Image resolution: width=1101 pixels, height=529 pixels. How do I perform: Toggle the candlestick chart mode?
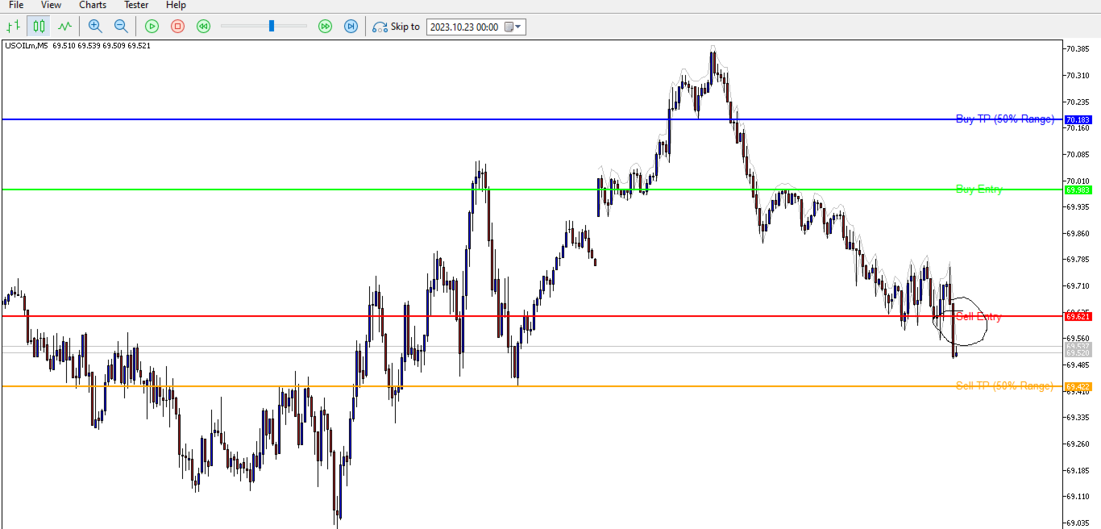(39, 27)
